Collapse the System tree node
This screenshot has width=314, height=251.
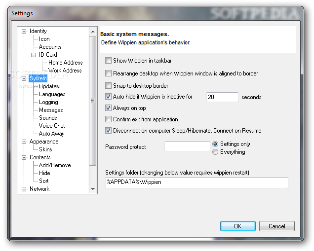point(24,78)
